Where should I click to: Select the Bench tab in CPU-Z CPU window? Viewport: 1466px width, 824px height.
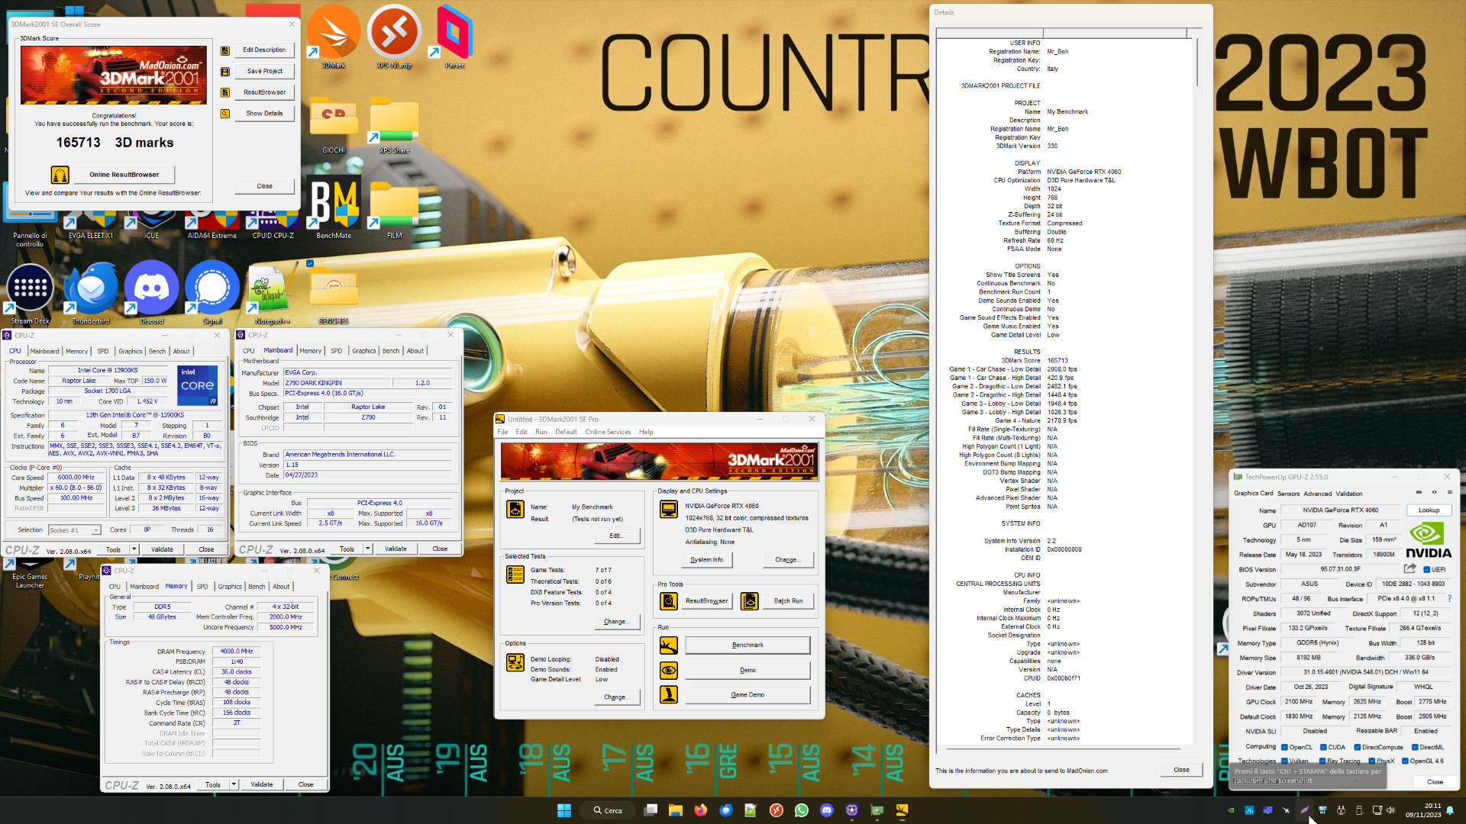[x=157, y=352]
